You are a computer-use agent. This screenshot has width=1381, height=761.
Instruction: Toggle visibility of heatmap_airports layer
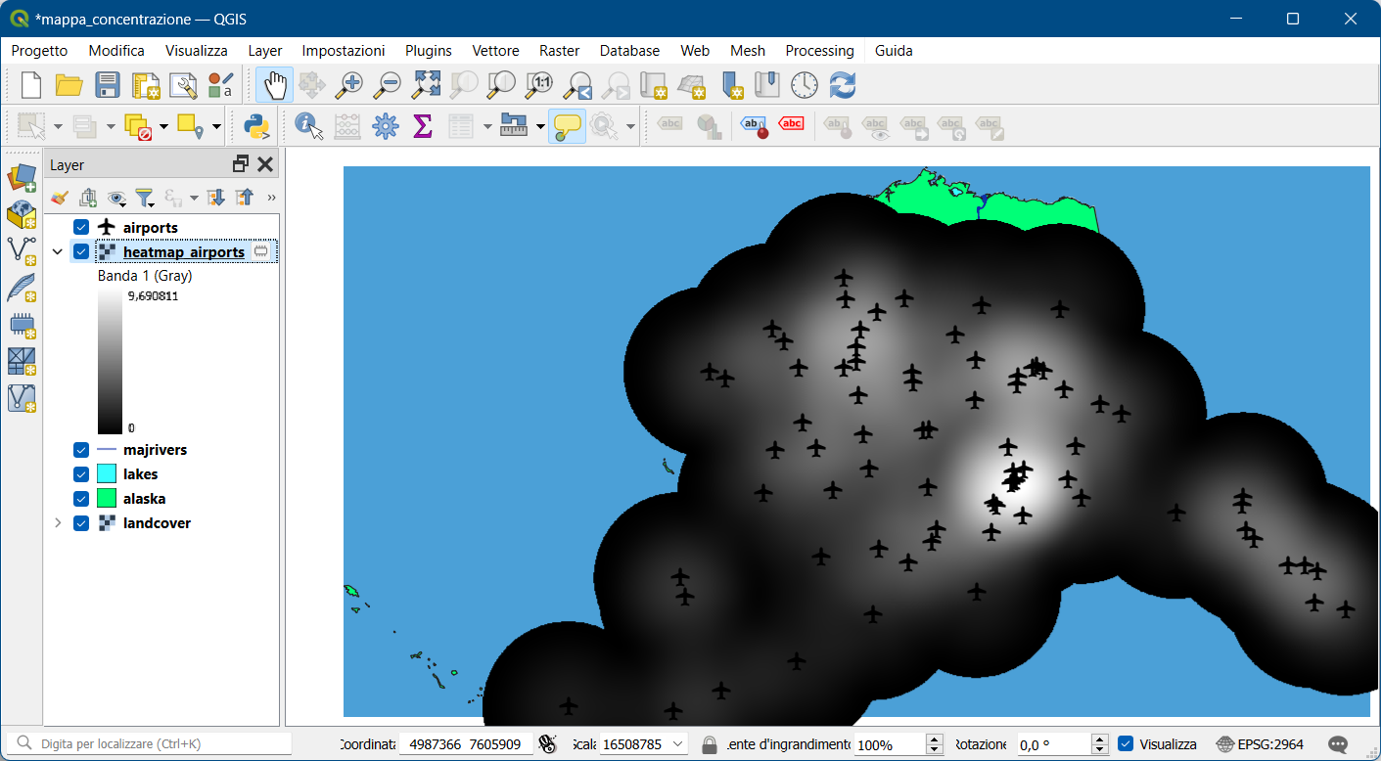(x=81, y=252)
